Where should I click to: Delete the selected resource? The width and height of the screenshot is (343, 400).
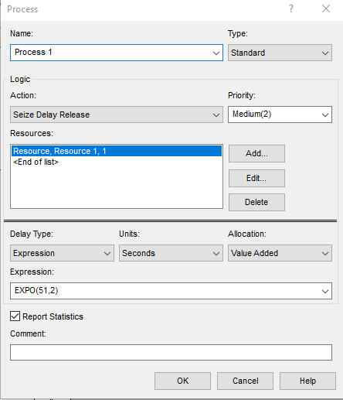point(256,202)
